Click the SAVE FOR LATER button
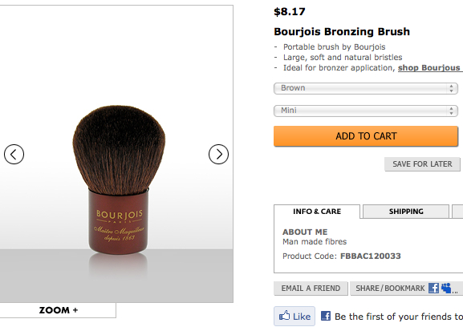 (x=422, y=164)
